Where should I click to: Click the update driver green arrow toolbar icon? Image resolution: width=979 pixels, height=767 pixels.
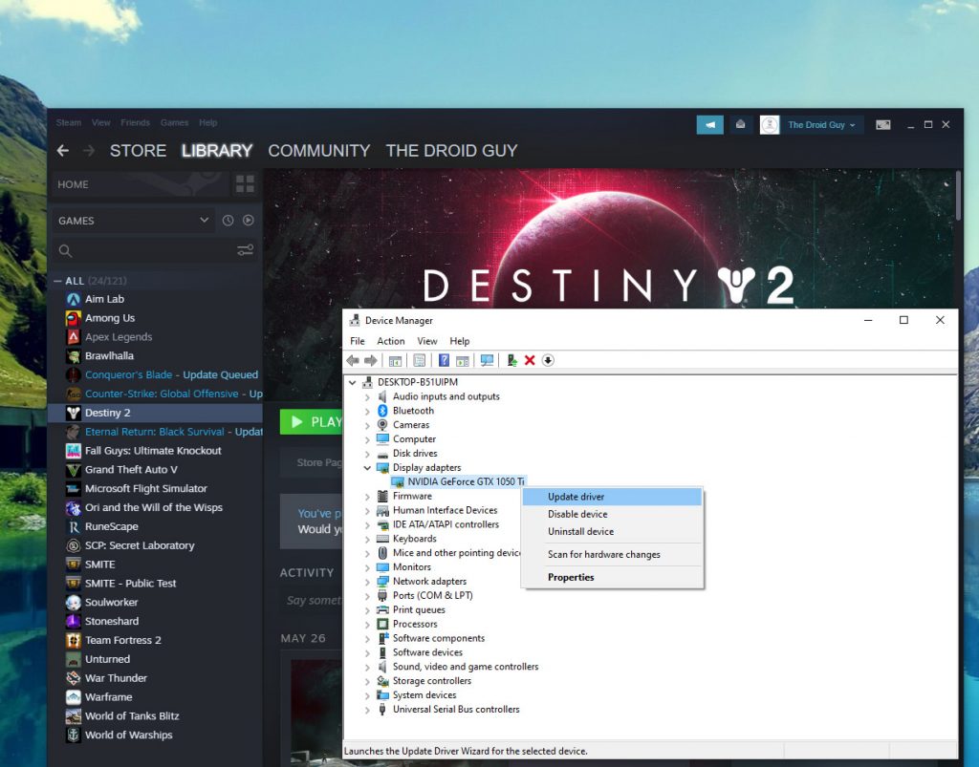point(512,360)
